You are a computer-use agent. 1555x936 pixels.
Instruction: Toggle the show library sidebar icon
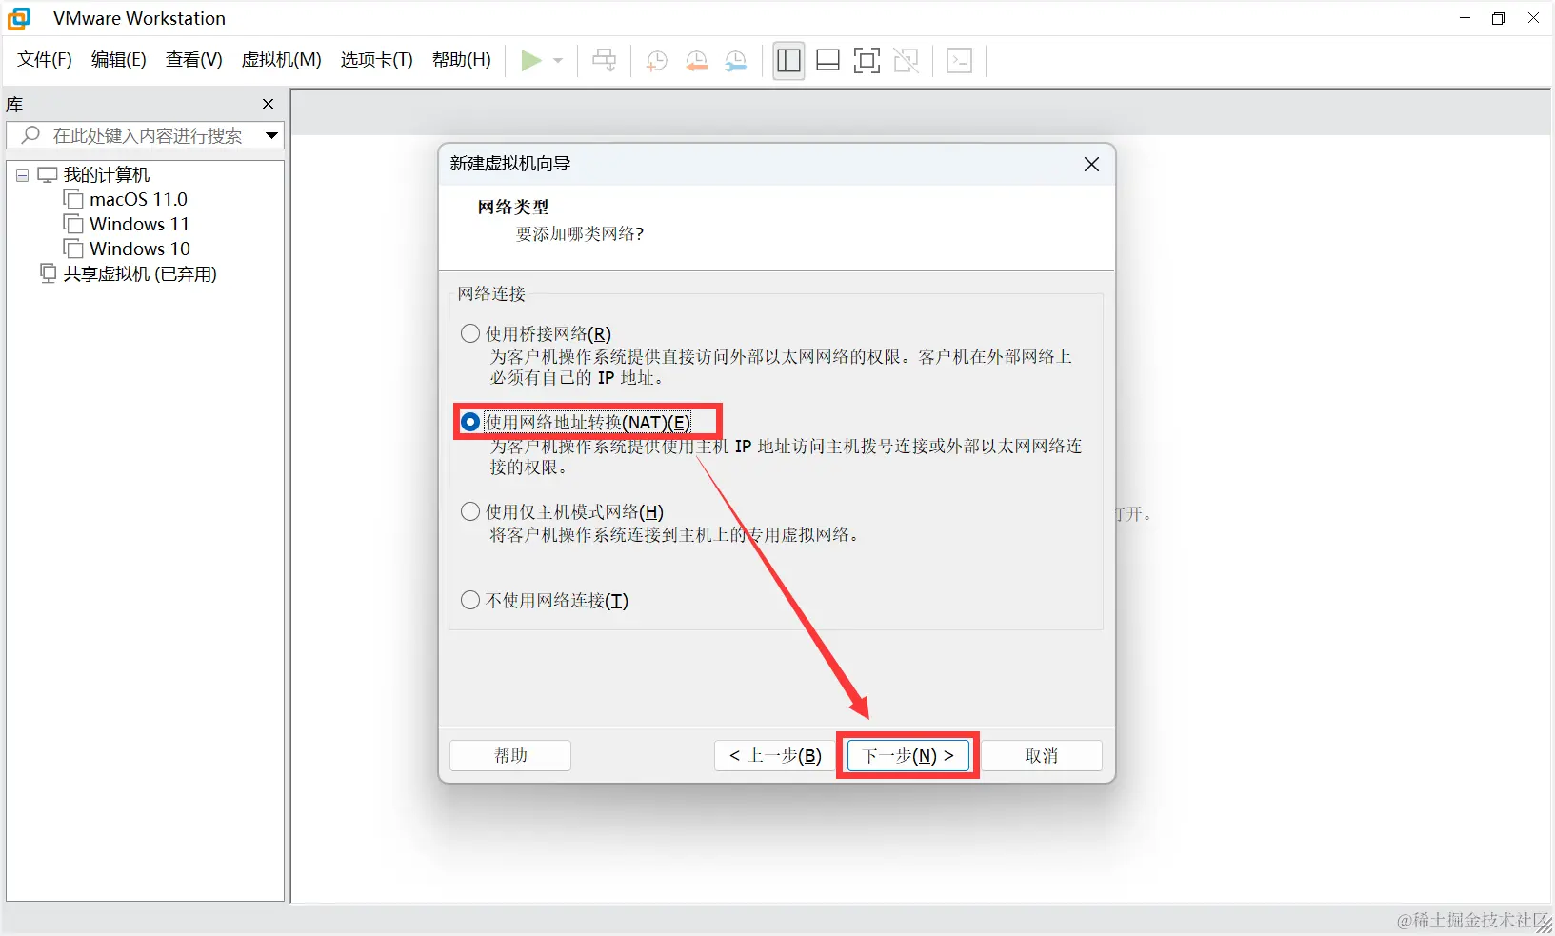click(788, 61)
